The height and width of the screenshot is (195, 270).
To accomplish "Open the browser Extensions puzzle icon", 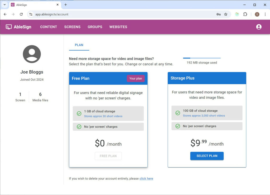I will click(x=245, y=14).
